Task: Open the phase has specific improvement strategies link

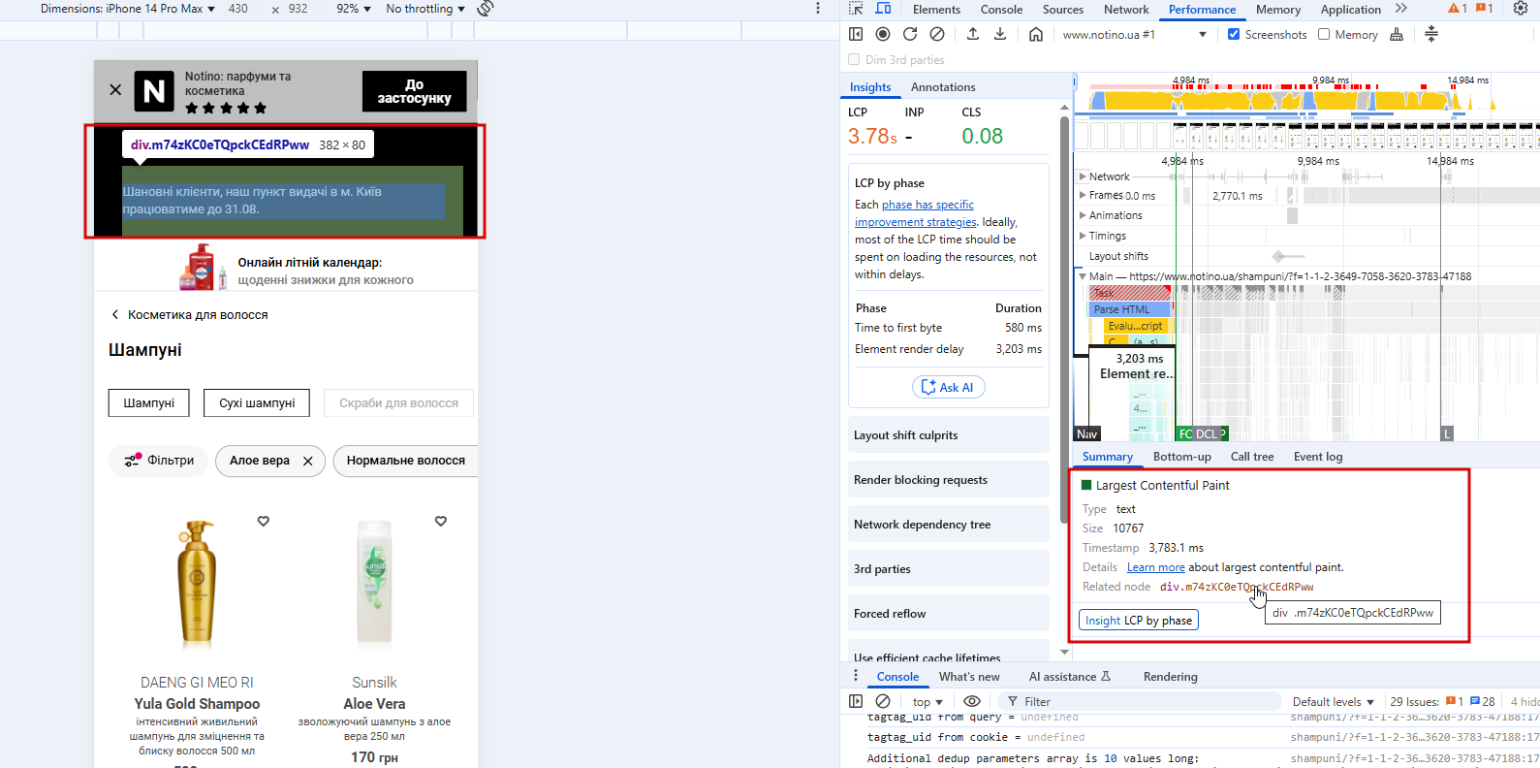Action: coord(927,213)
